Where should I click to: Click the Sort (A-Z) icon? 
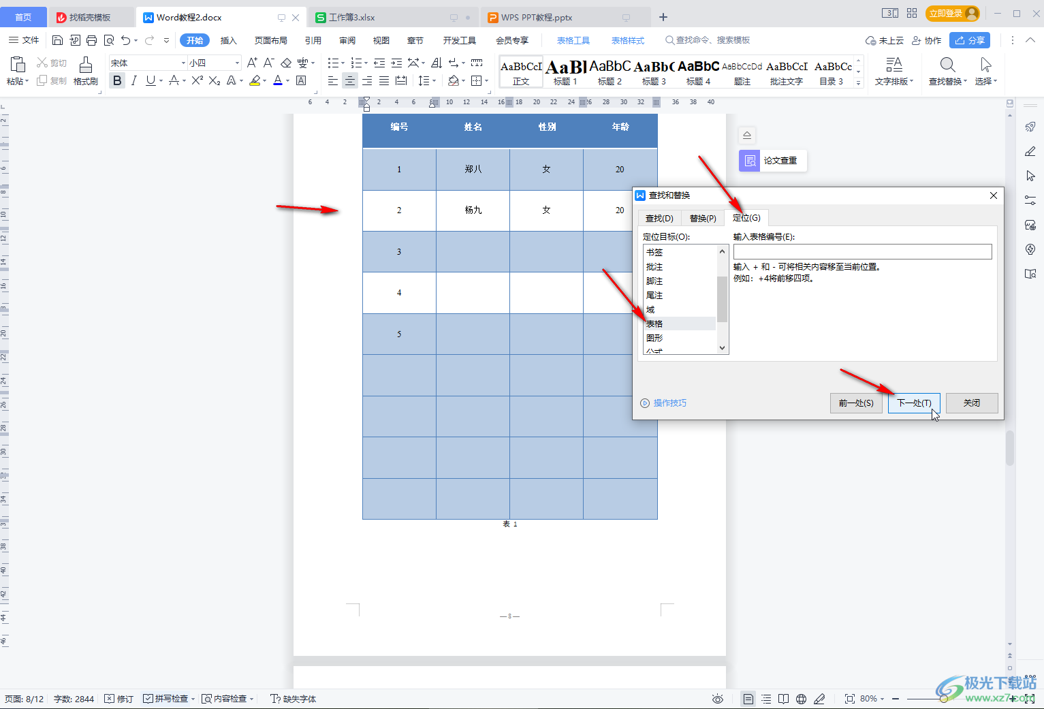click(x=437, y=63)
